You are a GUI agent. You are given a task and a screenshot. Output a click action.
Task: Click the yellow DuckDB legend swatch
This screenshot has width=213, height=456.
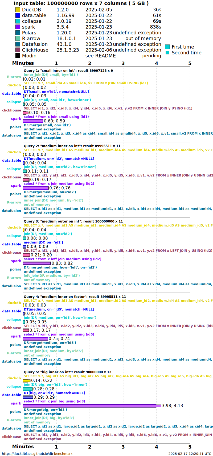(18, 10)
